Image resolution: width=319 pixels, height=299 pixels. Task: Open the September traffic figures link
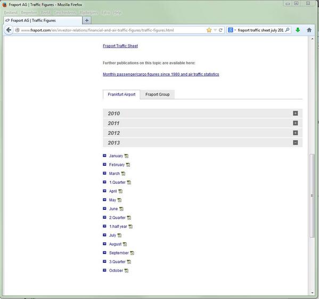(119, 253)
